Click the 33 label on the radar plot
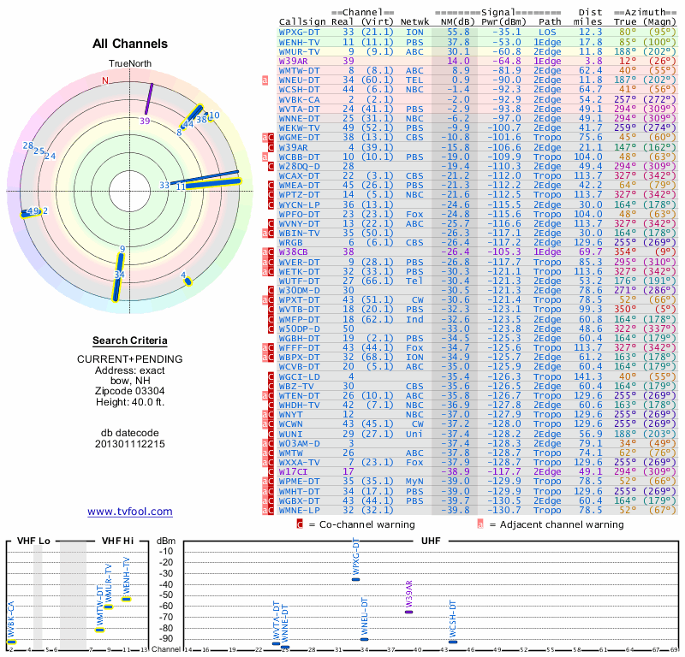Viewport: 685px width, 657px height. [164, 185]
